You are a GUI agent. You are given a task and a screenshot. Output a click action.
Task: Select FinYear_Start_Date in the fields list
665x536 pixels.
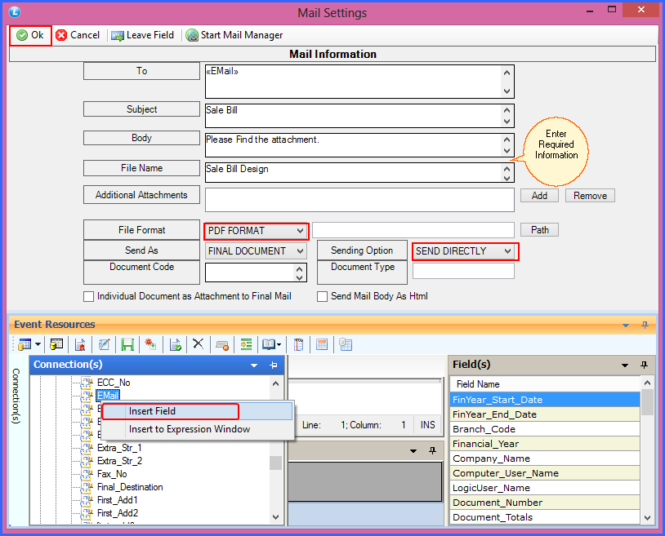[x=545, y=400]
